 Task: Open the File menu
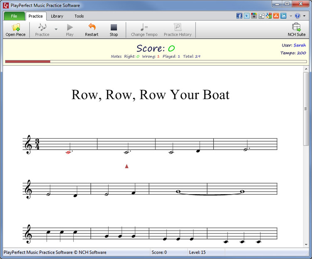(x=14, y=16)
